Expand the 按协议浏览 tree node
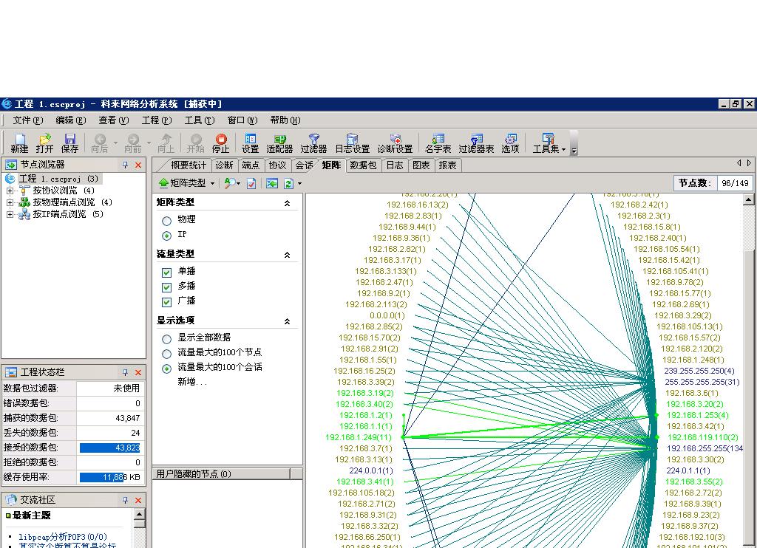The height and width of the screenshot is (548, 757). coord(10,191)
